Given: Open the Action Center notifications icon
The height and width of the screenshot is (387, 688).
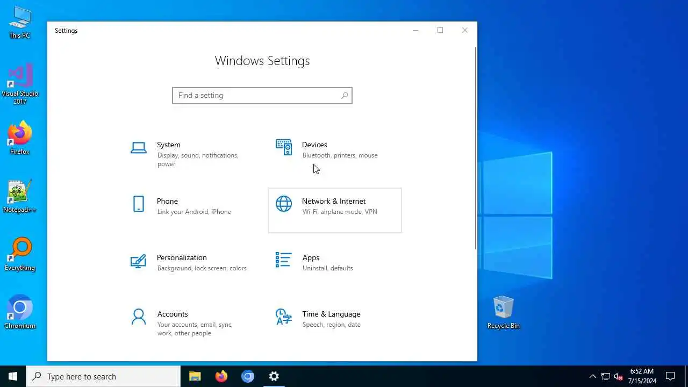Looking at the screenshot, I should 670,376.
